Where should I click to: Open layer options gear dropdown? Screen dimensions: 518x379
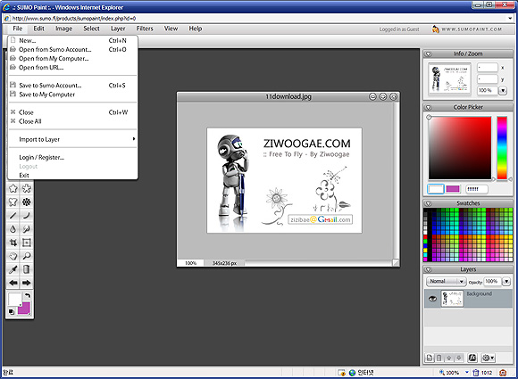pos(489,358)
